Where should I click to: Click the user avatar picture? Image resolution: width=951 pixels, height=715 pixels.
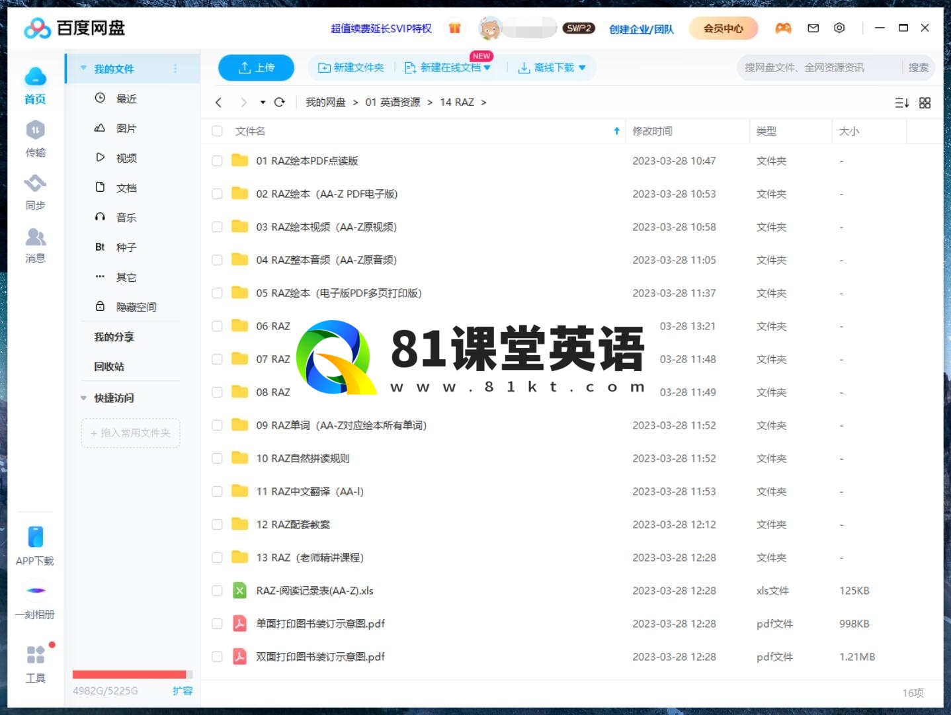489,28
